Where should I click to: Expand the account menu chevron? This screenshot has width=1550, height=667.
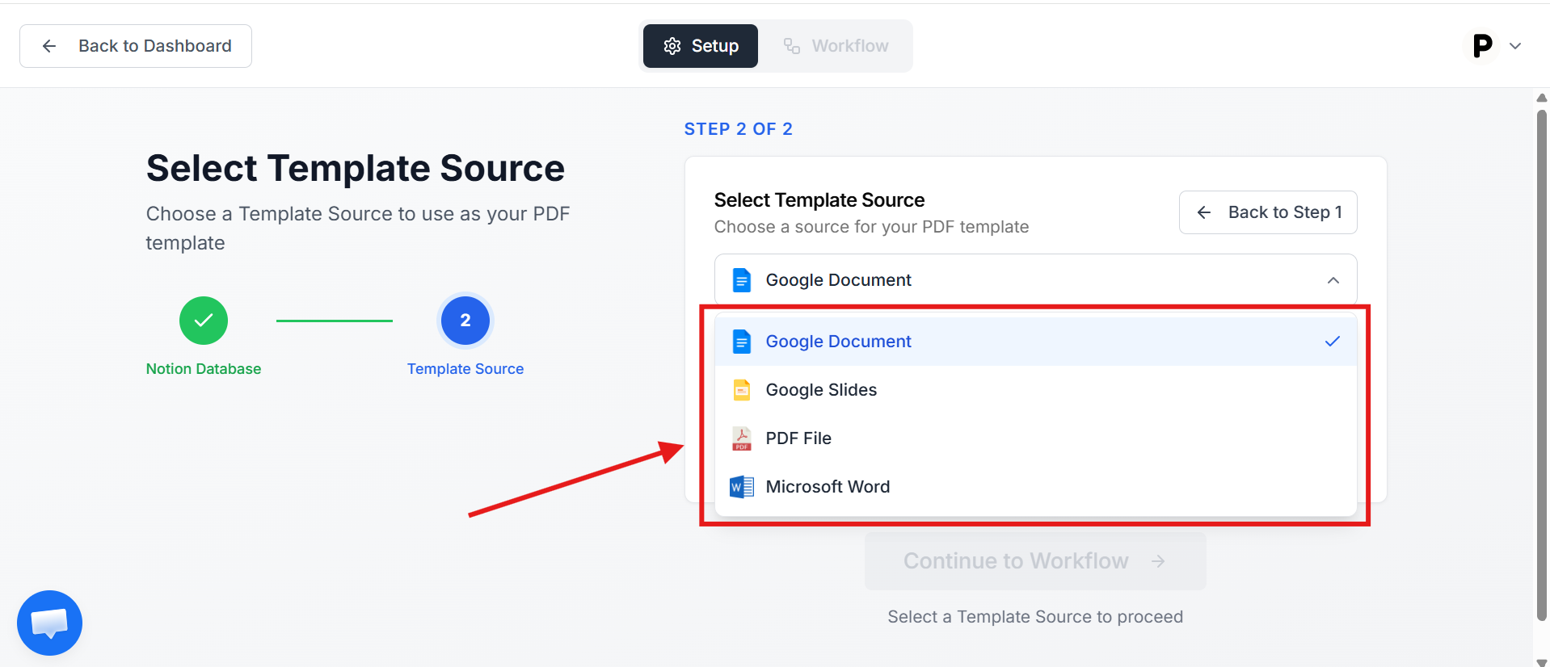point(1515,46)
